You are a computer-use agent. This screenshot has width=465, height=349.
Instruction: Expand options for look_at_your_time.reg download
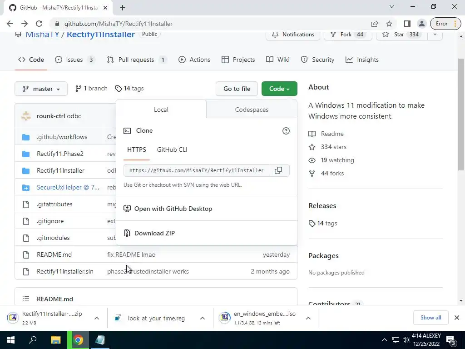[x=202, y=318]
